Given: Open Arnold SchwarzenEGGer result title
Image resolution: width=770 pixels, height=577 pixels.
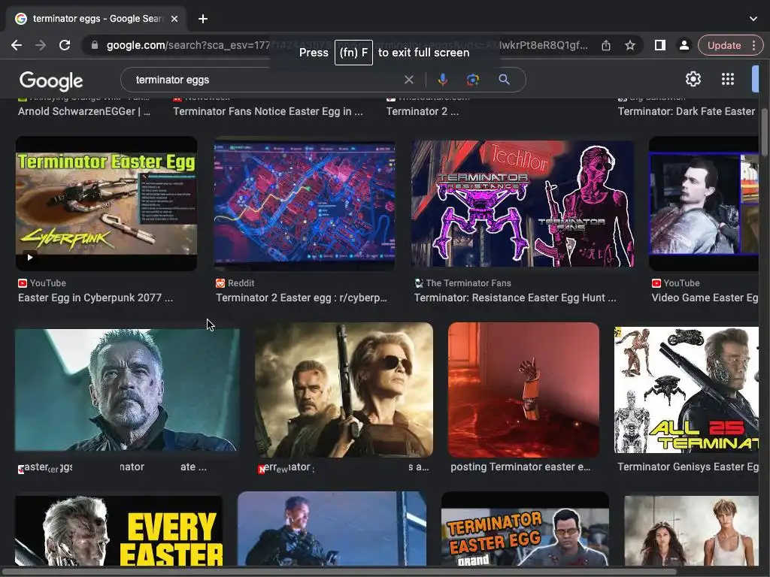Looking at the screenshot, I should tap(84, 111).
